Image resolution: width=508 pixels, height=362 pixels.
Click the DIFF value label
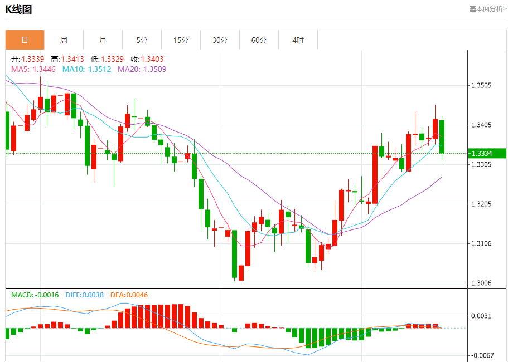[x=84, y=295]
